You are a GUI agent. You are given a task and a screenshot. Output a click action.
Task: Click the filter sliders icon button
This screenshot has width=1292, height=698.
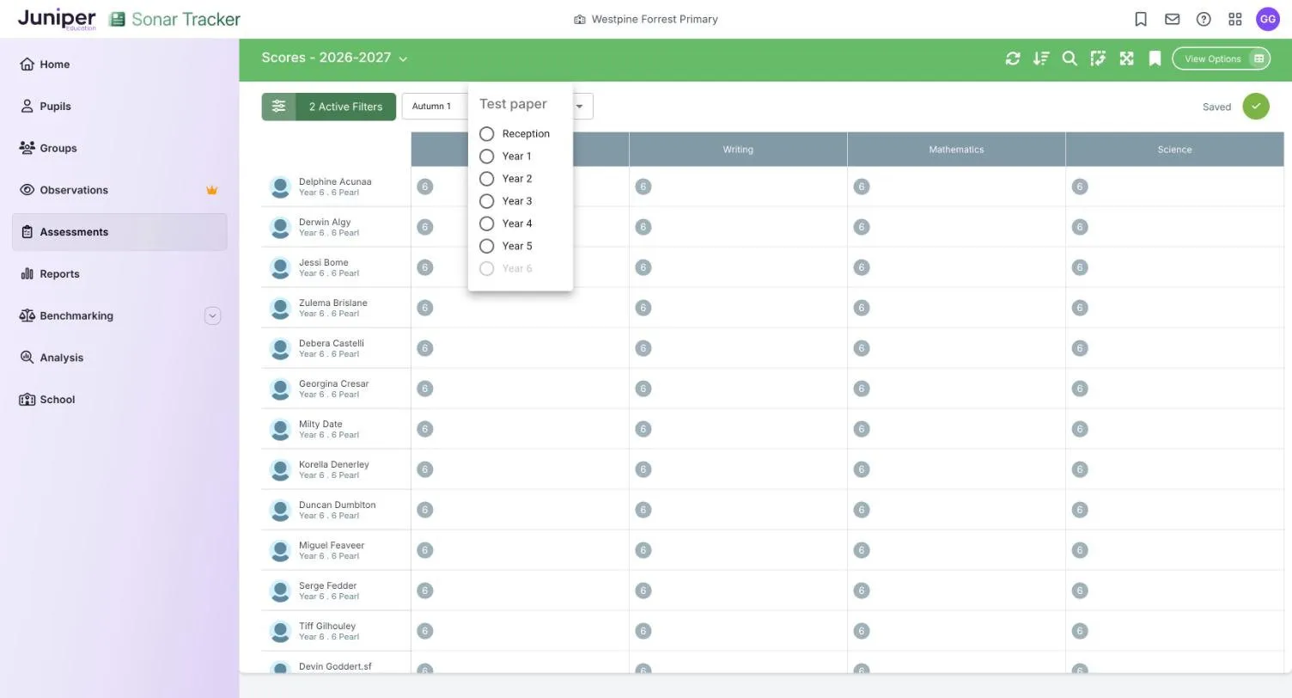coord(278,107)
